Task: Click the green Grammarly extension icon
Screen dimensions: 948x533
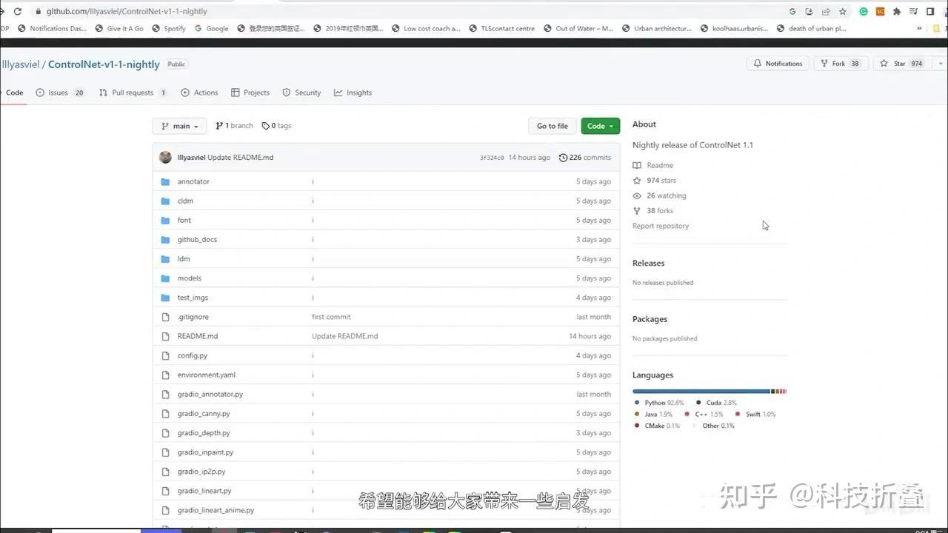Action: [864, 11]
